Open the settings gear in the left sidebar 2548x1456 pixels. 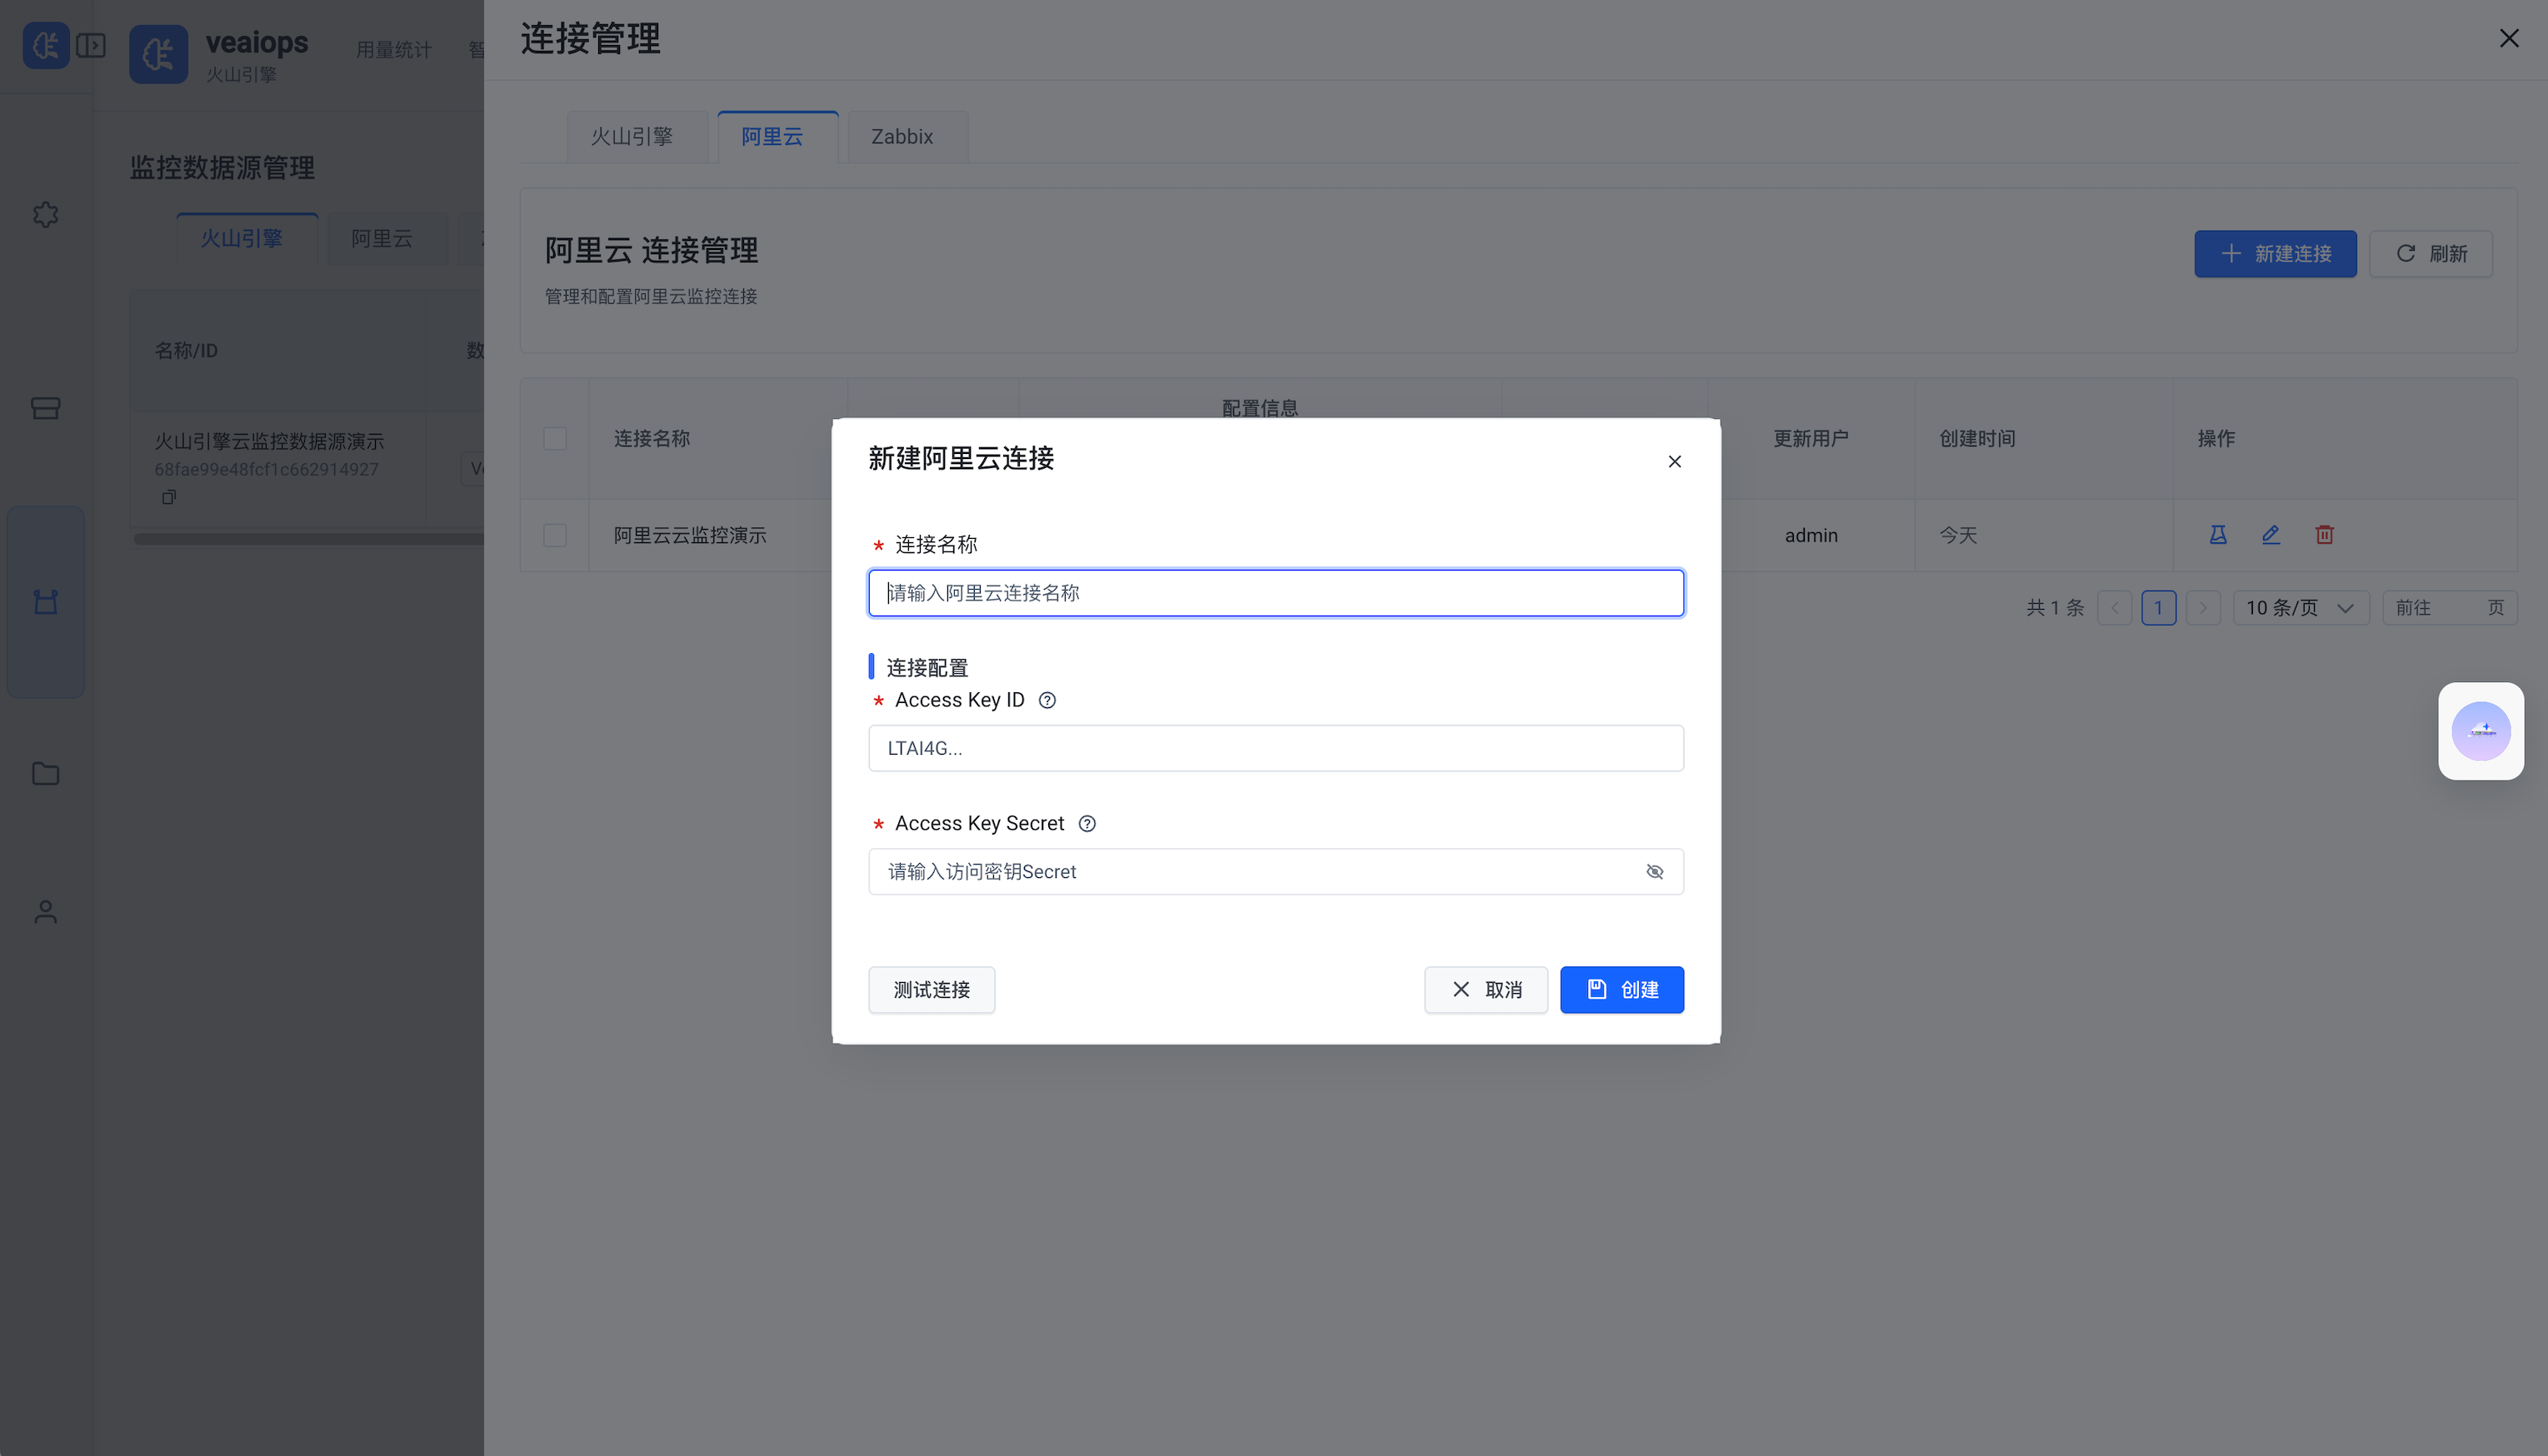(45, 214)
